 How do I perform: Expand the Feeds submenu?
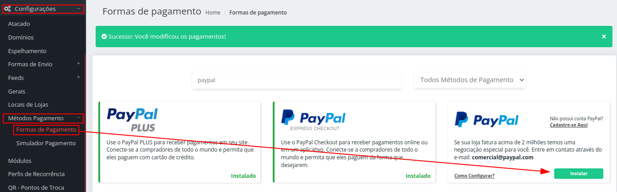click(x=78, y=78)
